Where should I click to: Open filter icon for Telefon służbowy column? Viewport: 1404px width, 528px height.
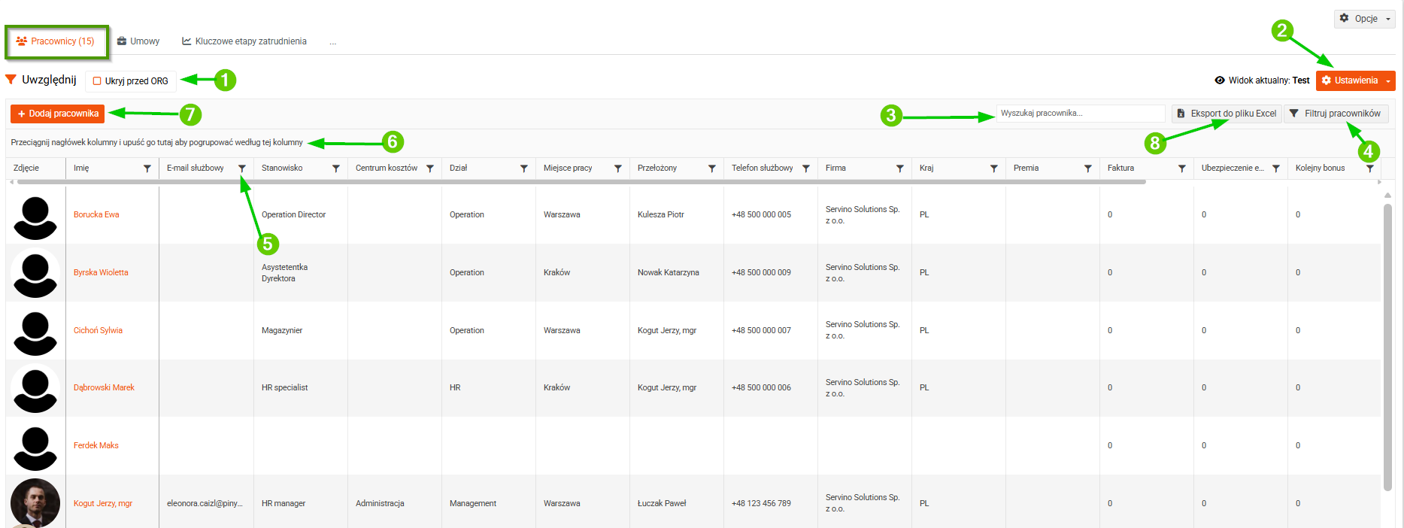point(806,168)
